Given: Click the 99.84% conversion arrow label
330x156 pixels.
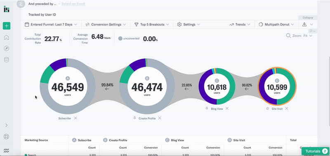Looking at the screenshot, I should pos(107,87).
